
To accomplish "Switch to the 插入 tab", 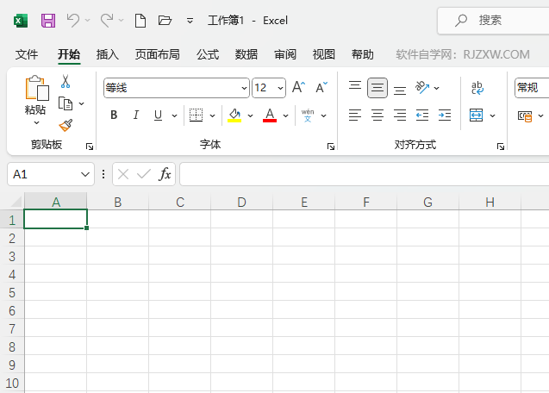I will tap(108, 54).
